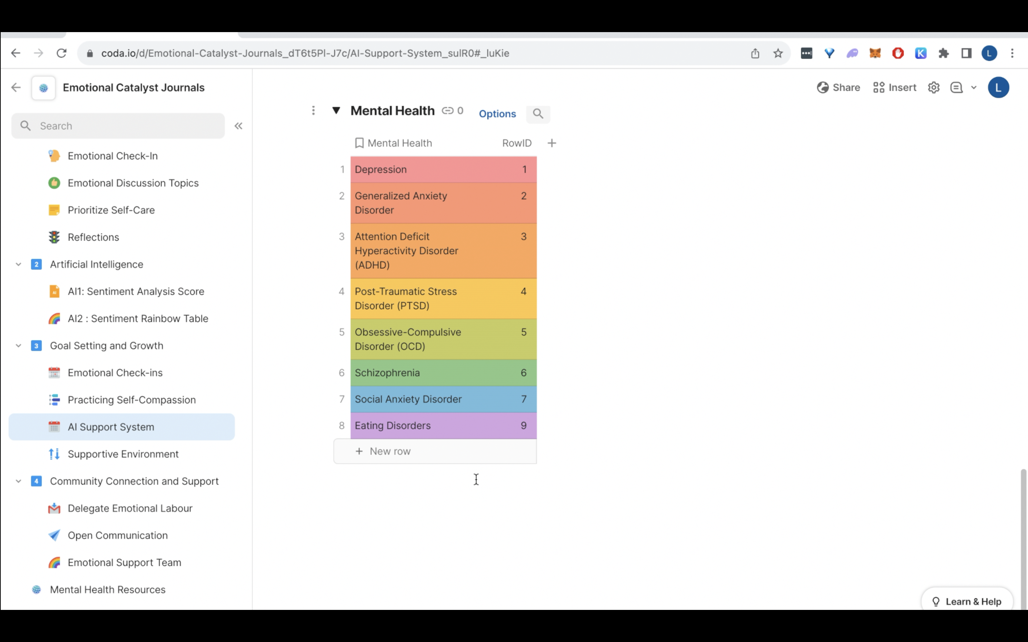
Task: Open the comments panel icon
Action: pos(956,87)
